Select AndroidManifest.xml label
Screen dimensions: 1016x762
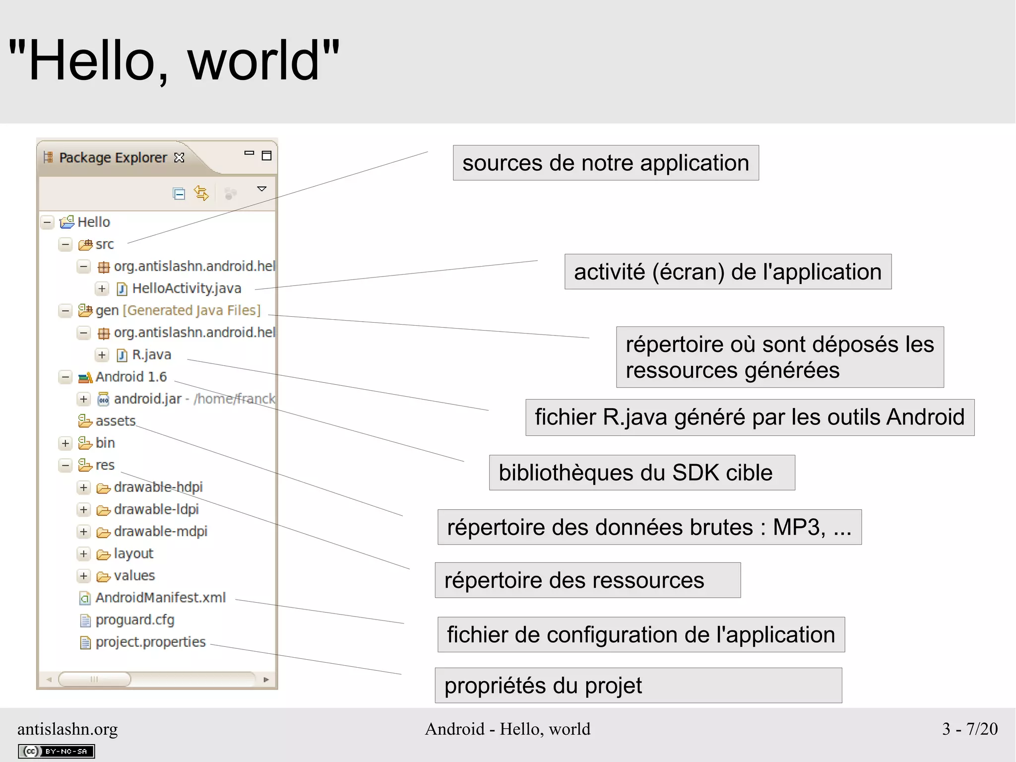[x=161, y=598]
